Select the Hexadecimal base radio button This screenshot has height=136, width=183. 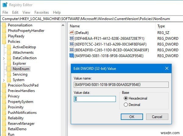126,98
